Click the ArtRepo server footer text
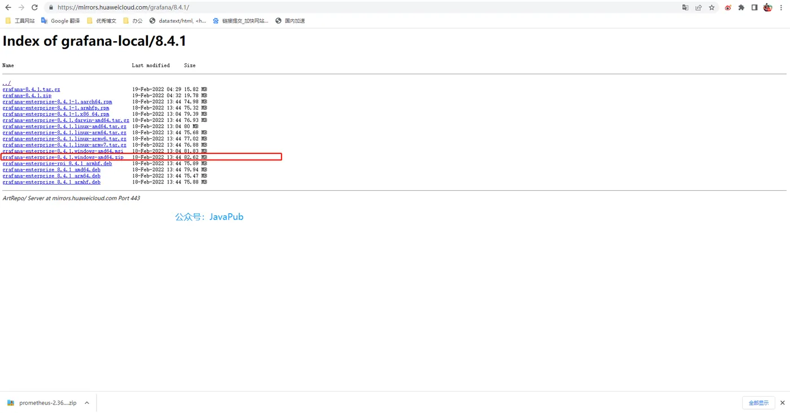The height and width of the screenshot is (413, 790). [x=71, y=198]
